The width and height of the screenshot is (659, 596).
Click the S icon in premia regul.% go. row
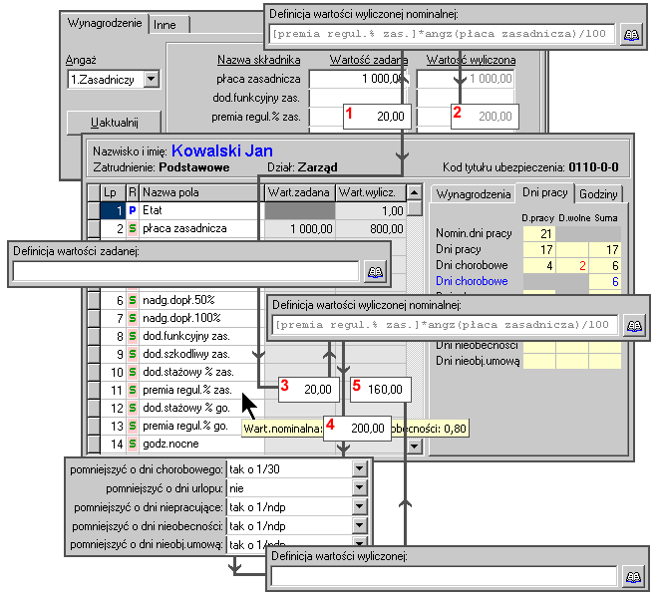[133, 426]
